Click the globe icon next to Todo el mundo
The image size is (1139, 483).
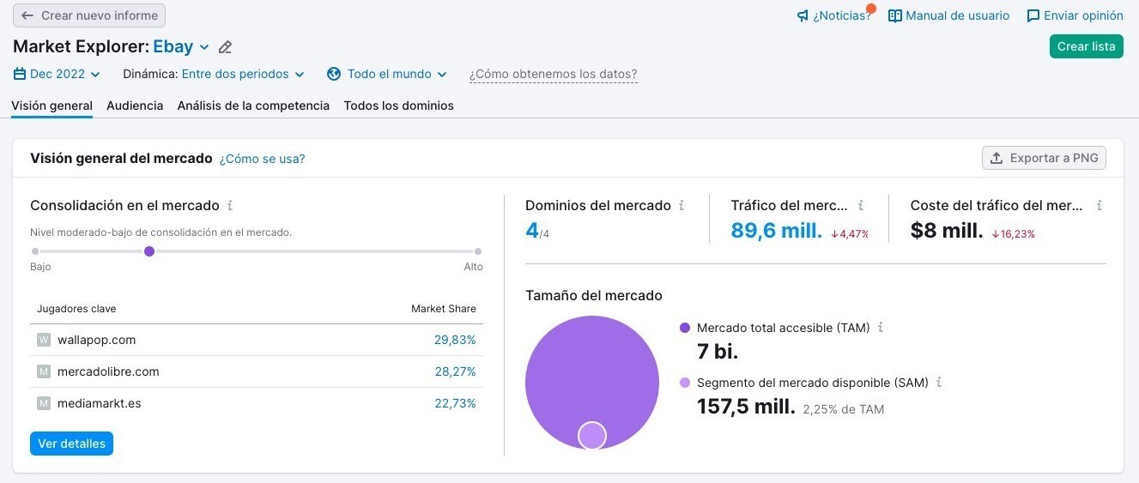point(335,74)
